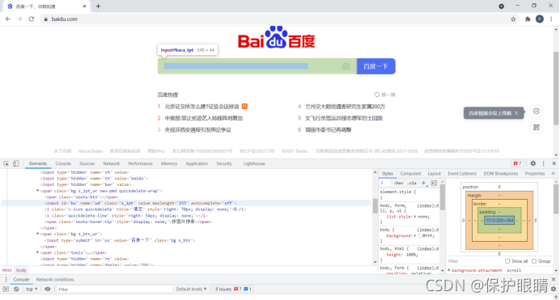Clear the console with the ban icon
The width and height of the screenshot is (560, 300).
16,289
